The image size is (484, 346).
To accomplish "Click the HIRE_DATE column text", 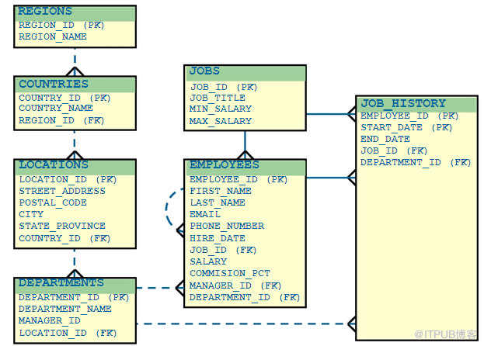I will 218,238.
